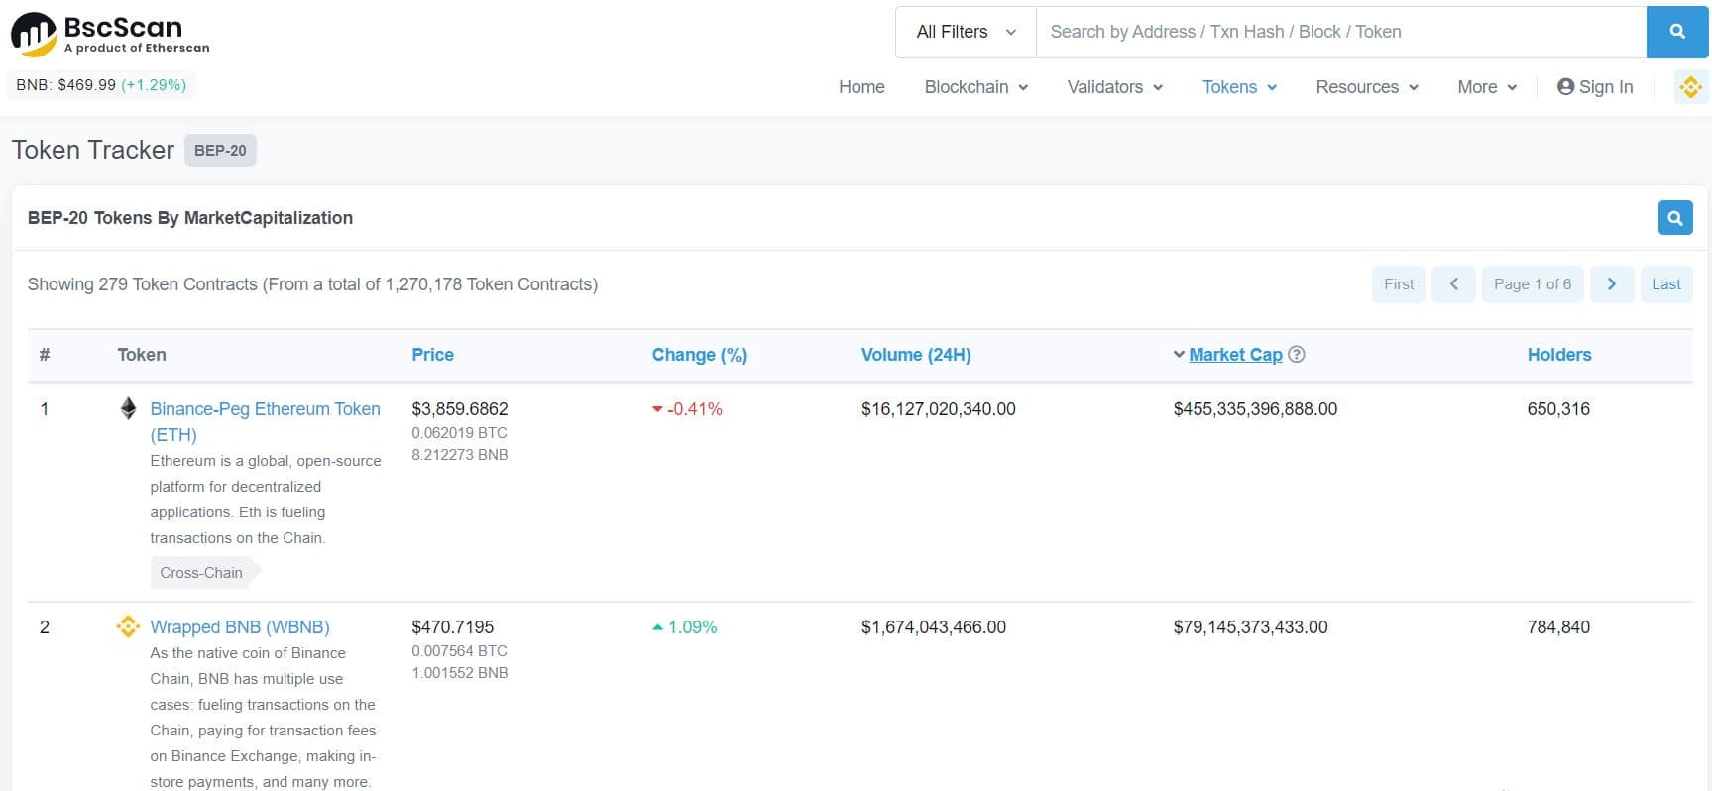
Task: Expand the Validators menu
Action: click(1114, 87)
